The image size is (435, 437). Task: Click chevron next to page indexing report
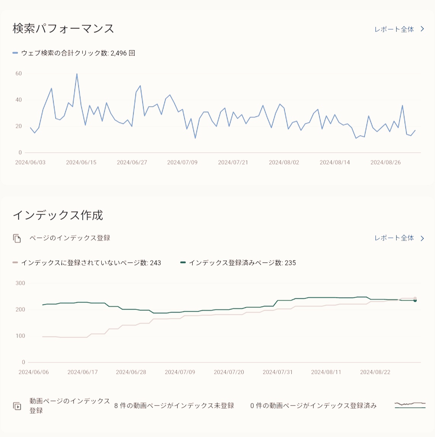422,238
